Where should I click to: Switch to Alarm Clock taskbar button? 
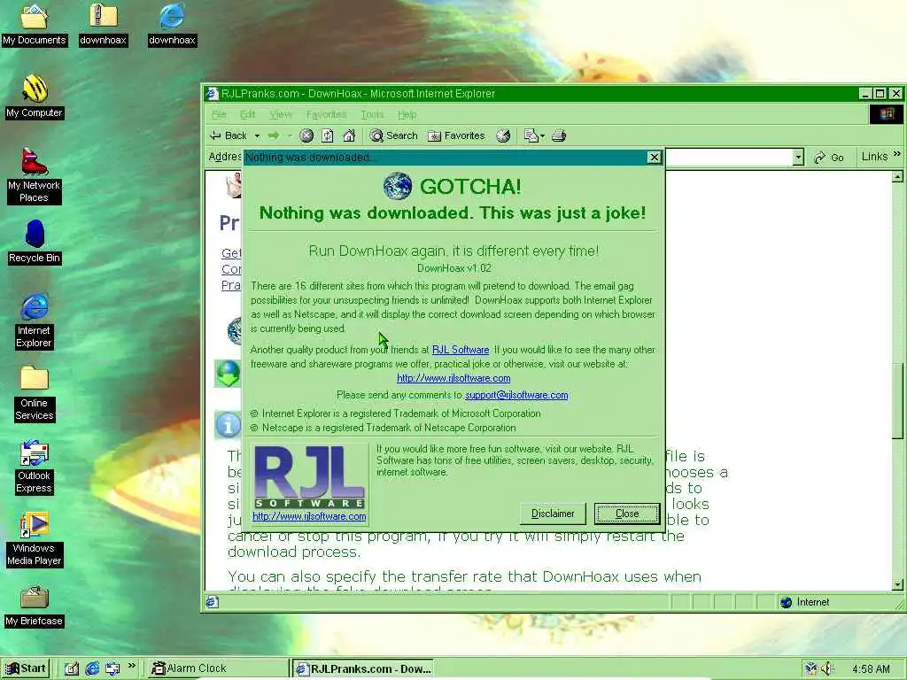pos(217,668)
